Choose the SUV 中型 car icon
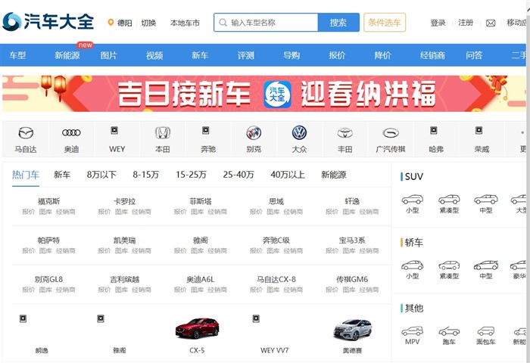This screenshot has width=530, height=363. 486,200
